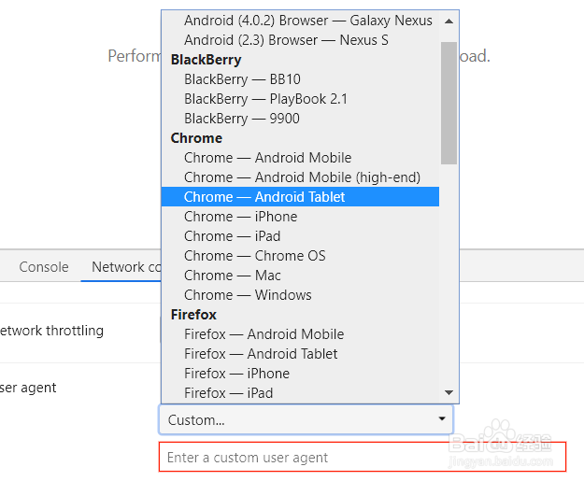Pick Chrome — Android Mobile option

(300, 158)
